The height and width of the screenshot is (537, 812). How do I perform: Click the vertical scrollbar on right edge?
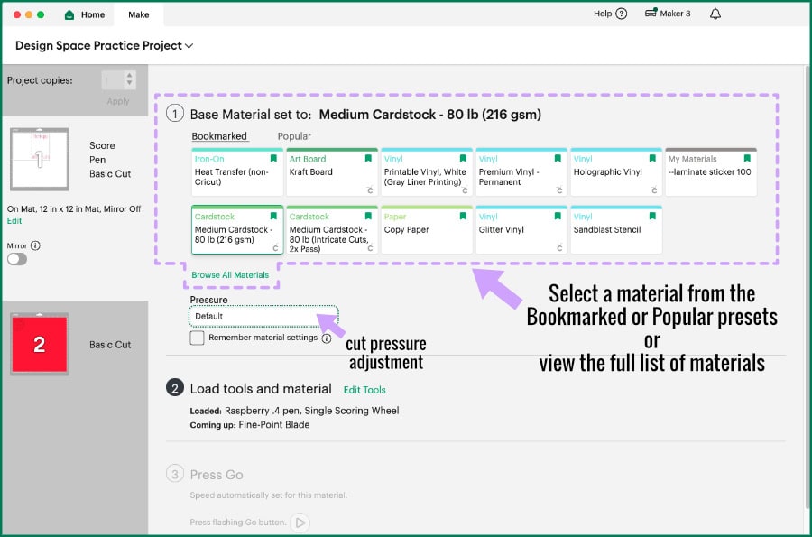pyautogui.click(x=807, y=287)
